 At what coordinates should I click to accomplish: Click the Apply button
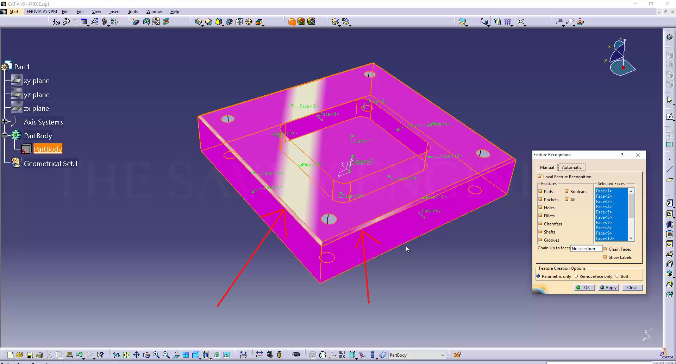point(608,287)
